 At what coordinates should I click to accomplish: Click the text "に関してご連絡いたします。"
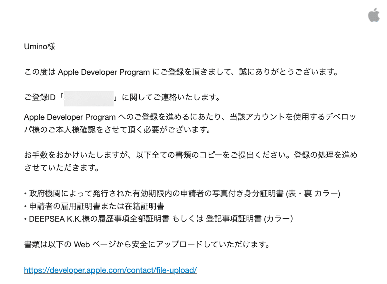[x=171, y=97]
